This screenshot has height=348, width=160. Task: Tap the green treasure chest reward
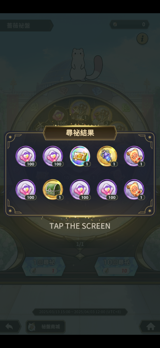click(53, 190)
